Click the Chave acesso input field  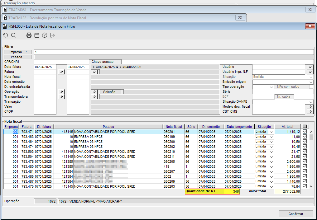(218, 62)
